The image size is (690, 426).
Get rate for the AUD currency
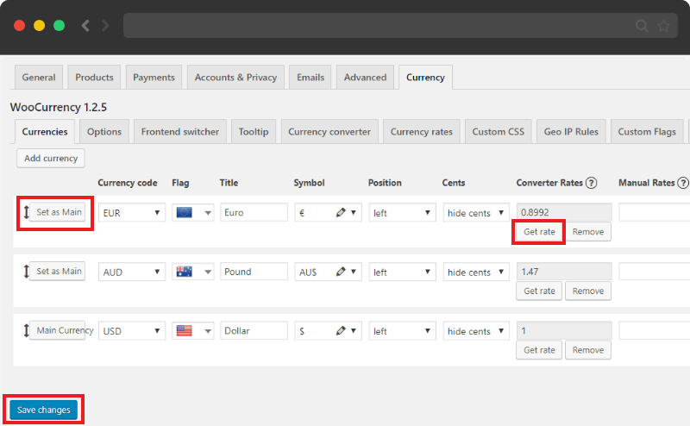(x=539, y=291)
